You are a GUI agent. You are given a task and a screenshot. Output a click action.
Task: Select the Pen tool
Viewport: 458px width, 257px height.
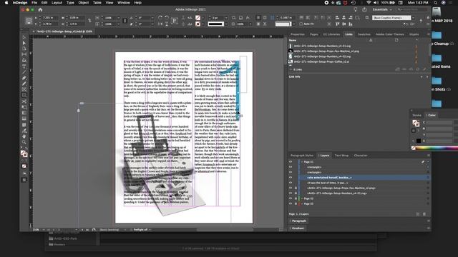(x=24, y=78)
